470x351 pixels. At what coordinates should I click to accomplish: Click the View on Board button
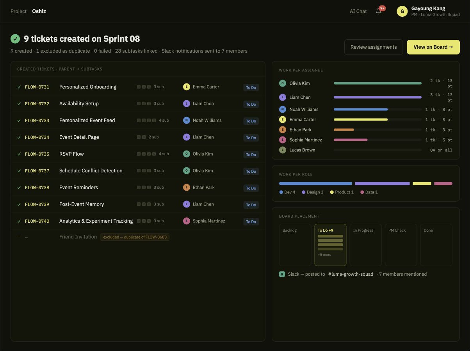tap(433, 47)
